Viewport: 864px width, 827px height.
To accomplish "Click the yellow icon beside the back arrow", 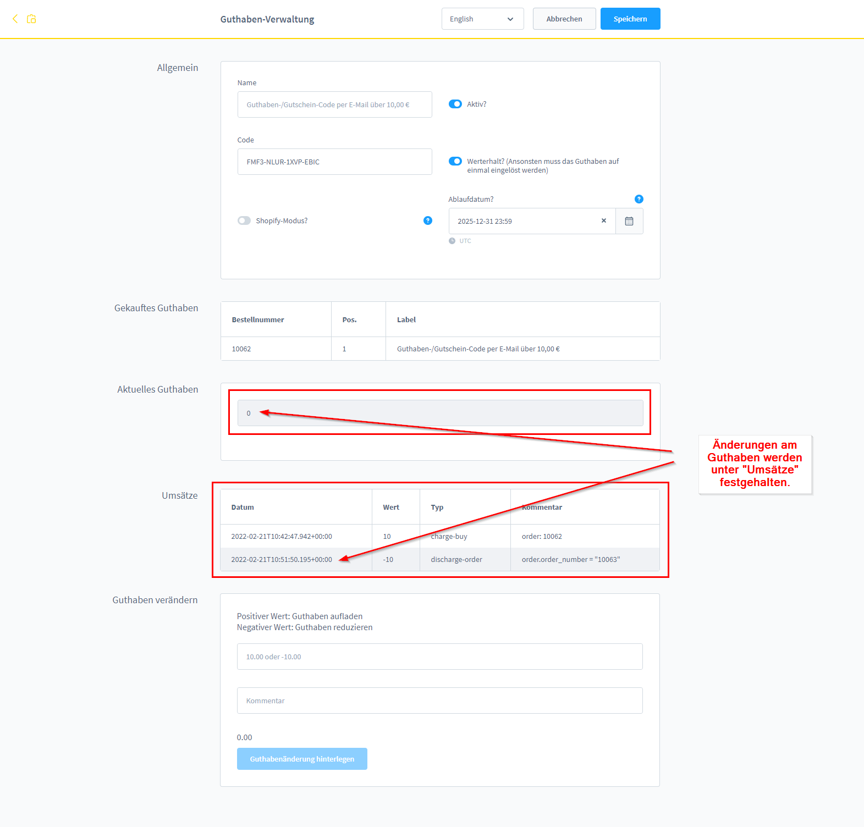I will (x=32, y=19).
